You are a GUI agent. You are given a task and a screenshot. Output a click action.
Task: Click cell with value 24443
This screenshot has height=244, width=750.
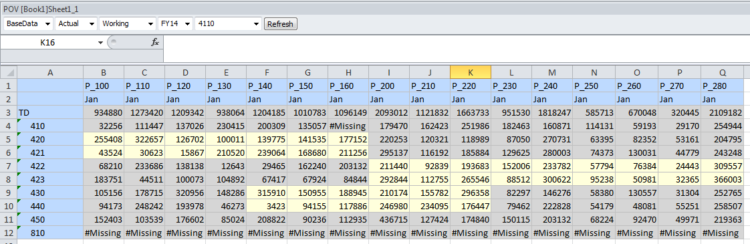679,166
